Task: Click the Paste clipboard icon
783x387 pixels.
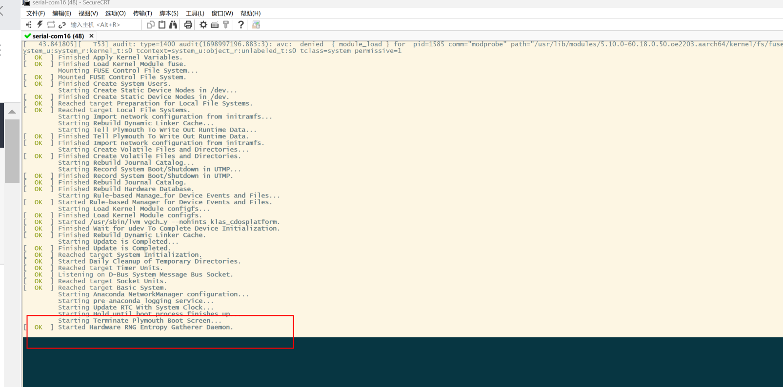Action: [x=162, y=25]
